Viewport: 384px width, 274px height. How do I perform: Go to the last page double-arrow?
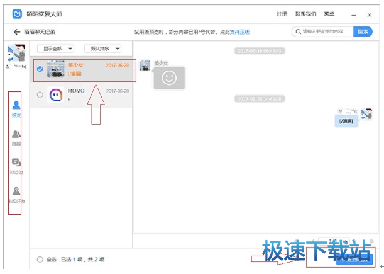tap(372, 241)
